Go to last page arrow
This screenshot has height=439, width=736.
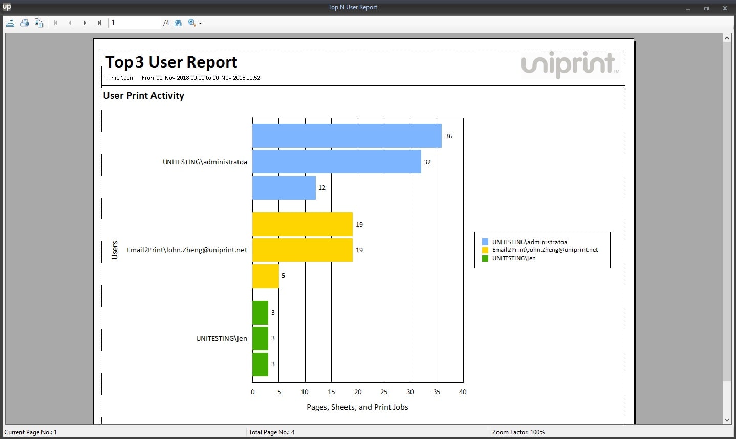99,23
